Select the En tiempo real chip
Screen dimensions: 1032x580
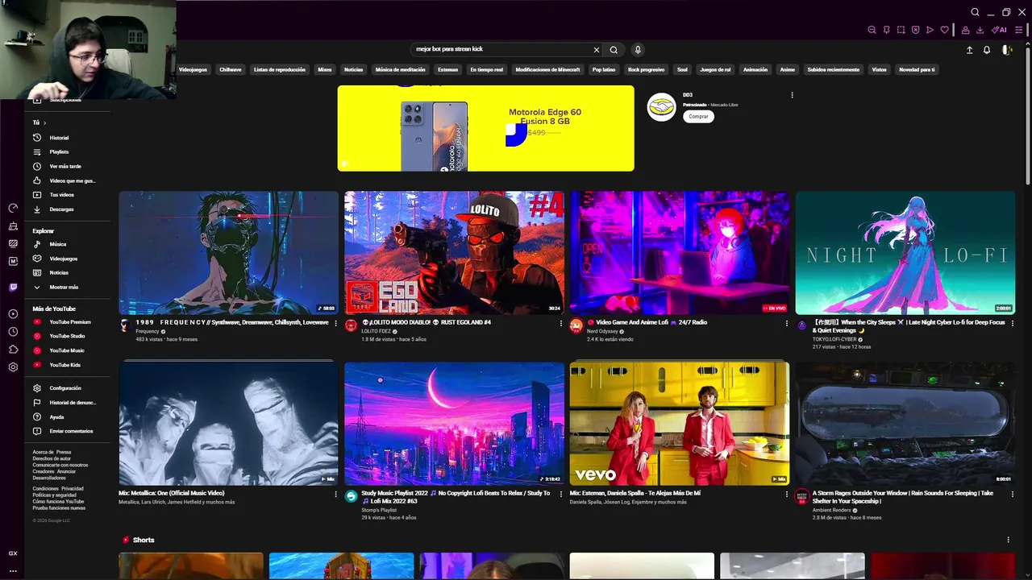pyautogui.click(x=487, y=69)
